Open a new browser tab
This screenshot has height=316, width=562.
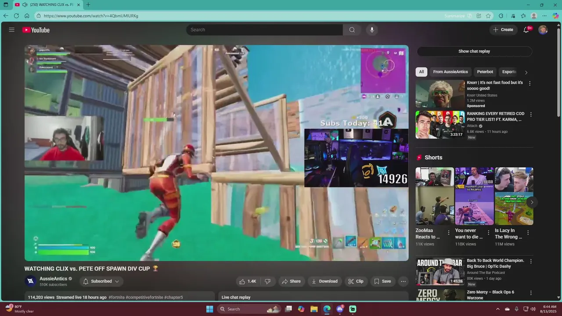pos(88,5)
